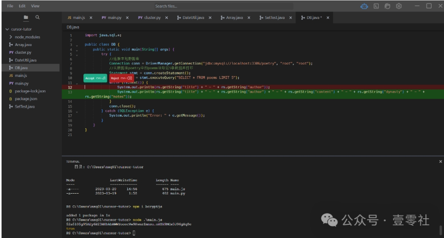Toggle the terminal panel icon in title bar
The width and height of the screenshot is (444, 238).
coord(376,6)
